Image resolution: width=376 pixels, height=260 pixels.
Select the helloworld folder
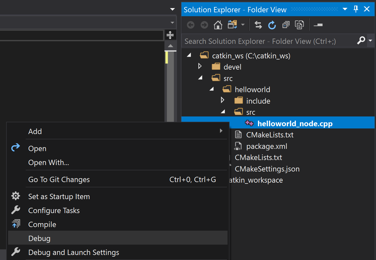252,90
